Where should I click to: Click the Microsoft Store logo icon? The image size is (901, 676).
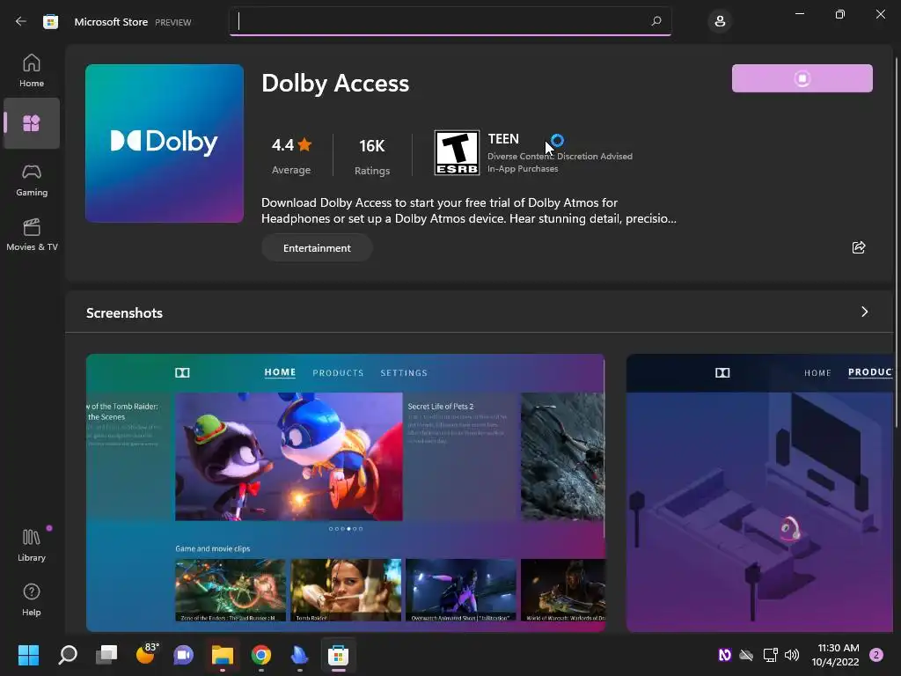pos(50,22)
